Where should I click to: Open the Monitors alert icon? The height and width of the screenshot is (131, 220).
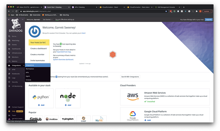point(9,57)
